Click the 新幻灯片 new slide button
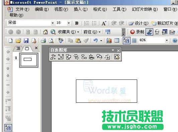 (165, 23)
